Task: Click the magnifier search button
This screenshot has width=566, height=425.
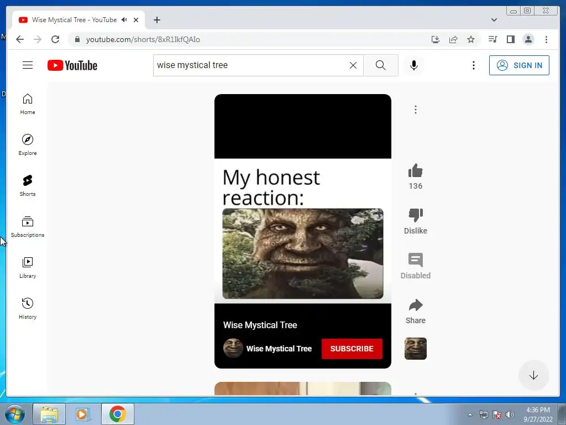Action: 380,65
